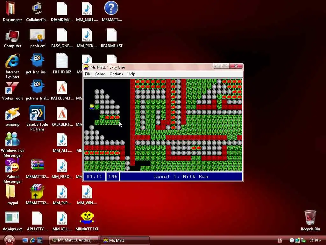The width and height of the screenshot is (326, 245).
Task: Select the MM_ALL... WAV file
Action: click(62, 143)
